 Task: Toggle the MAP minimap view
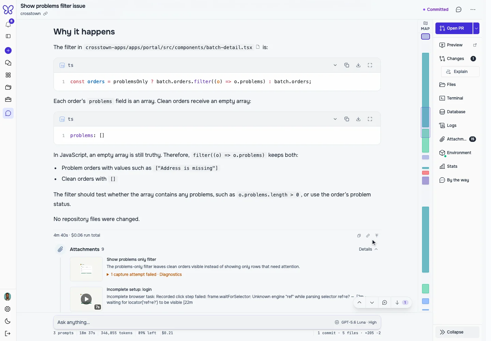pos(425,26)
